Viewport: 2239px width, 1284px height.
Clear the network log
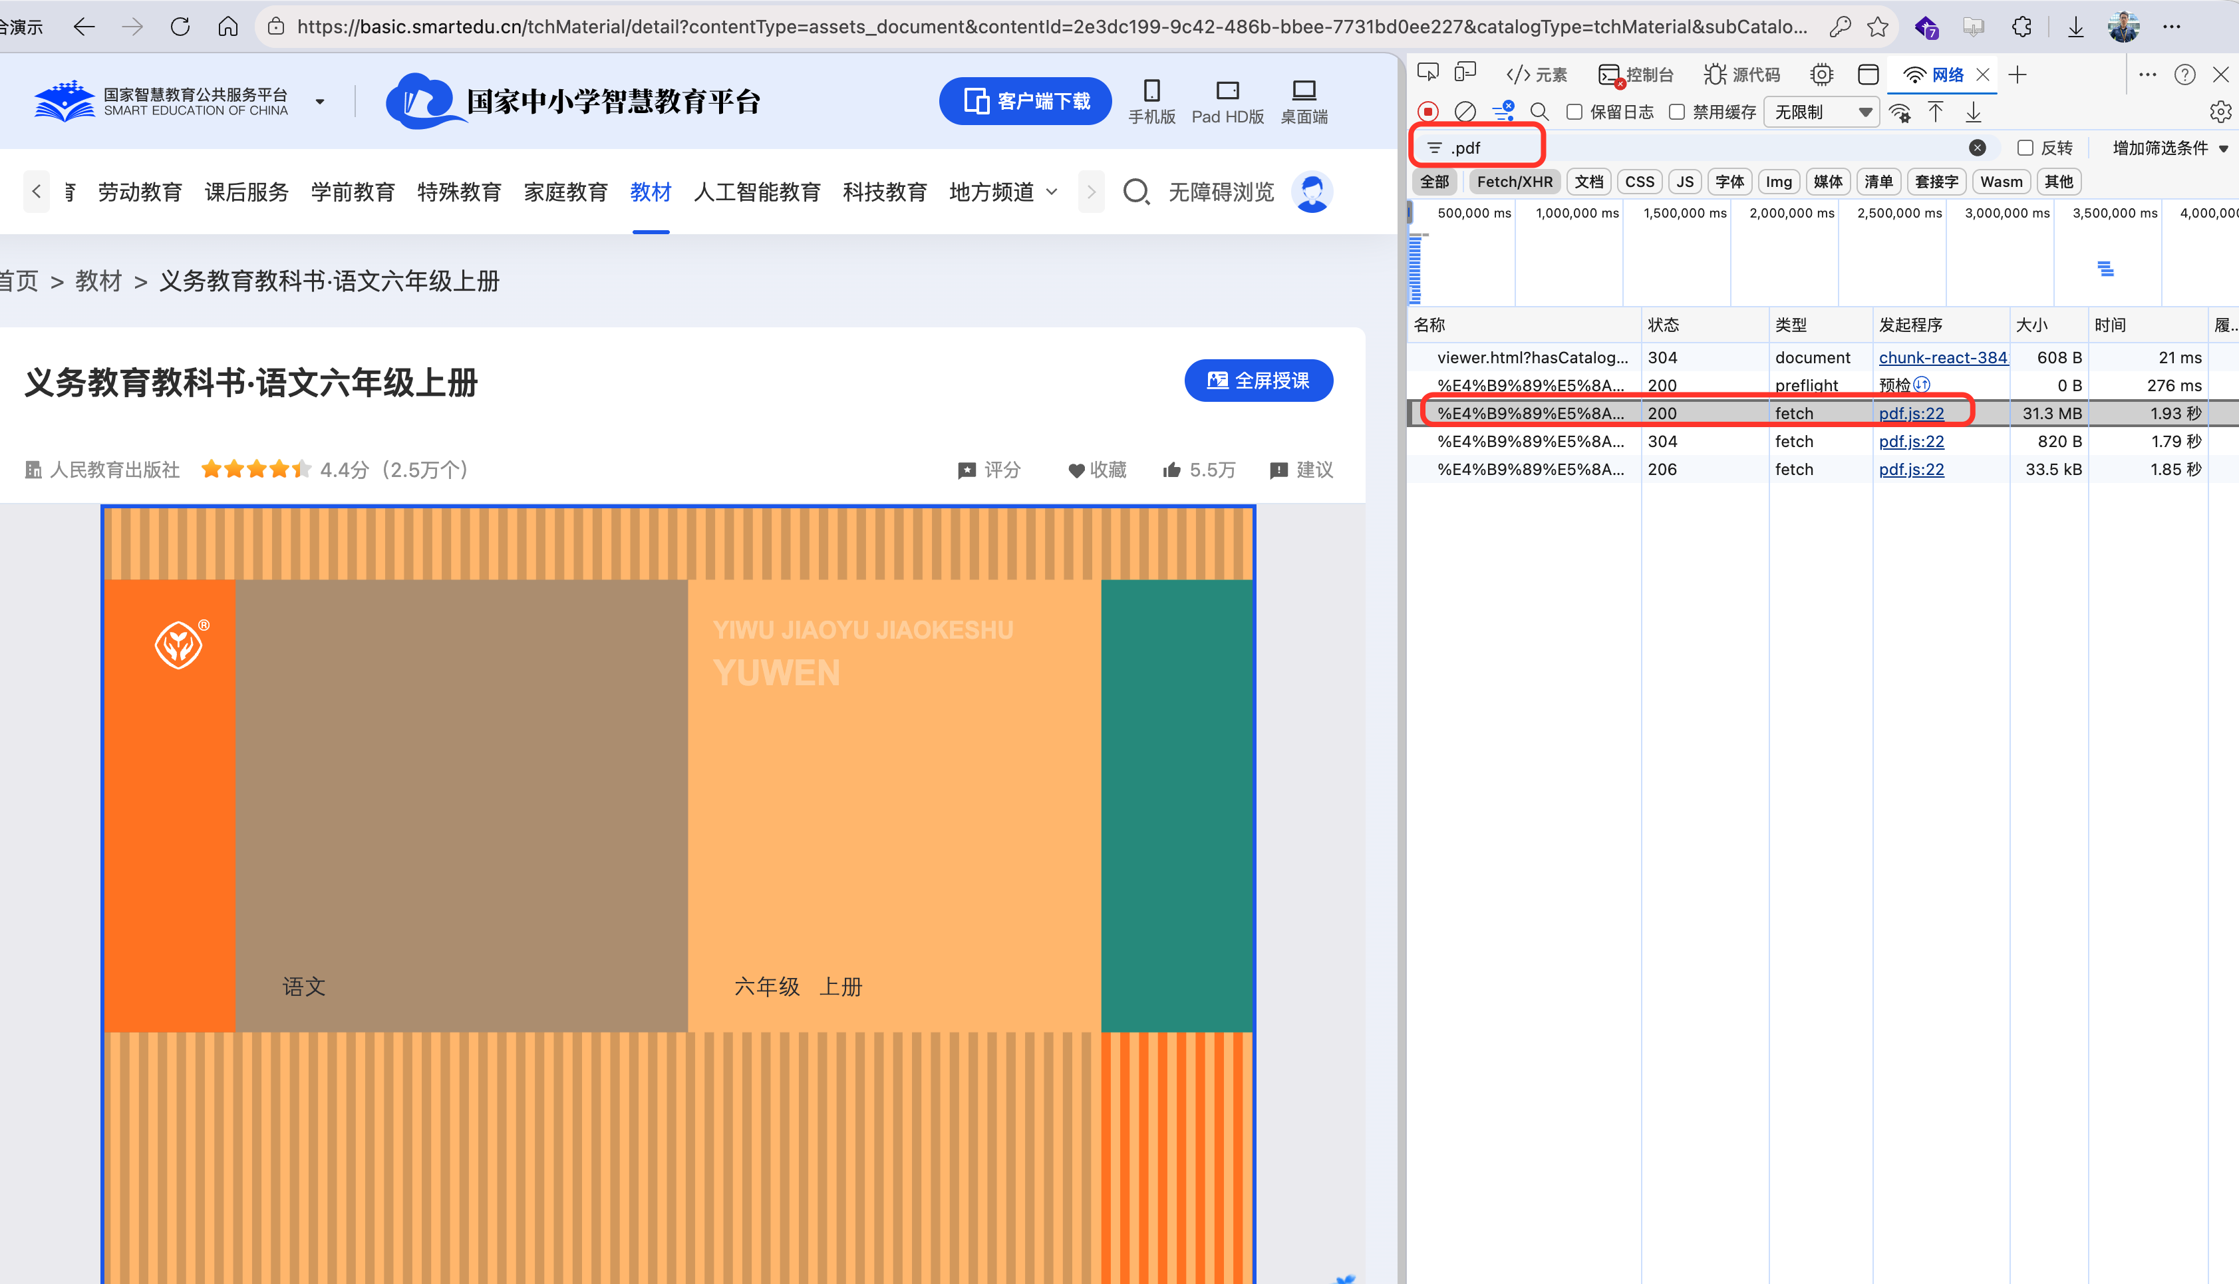coord(1465,112)
